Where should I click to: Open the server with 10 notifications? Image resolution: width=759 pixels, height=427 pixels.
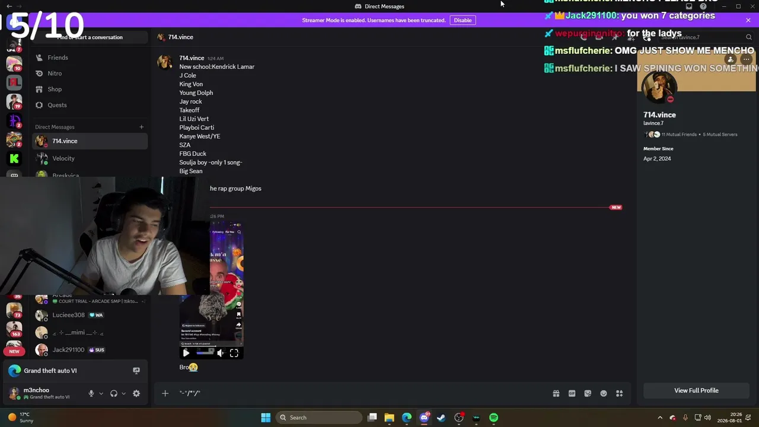coord(14,63)
